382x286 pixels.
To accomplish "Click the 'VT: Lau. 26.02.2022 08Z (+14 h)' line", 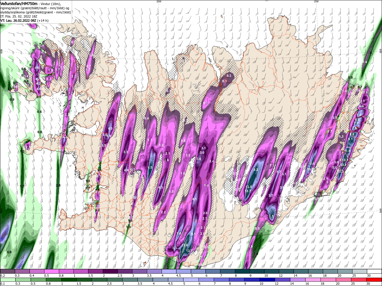I will 24,21.
